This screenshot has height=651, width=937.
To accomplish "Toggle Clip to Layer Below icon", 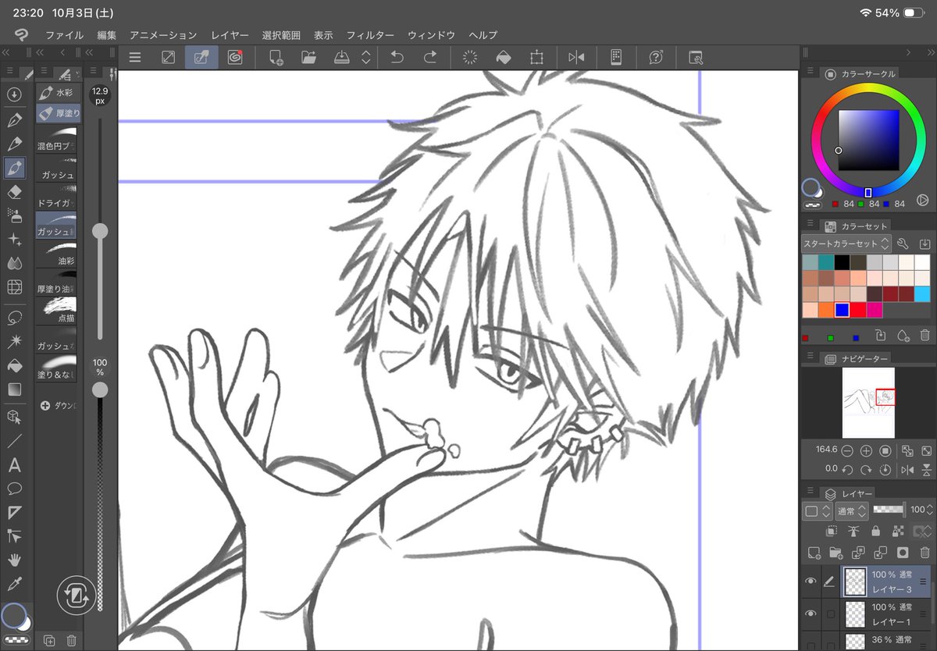I will point(832,532).
